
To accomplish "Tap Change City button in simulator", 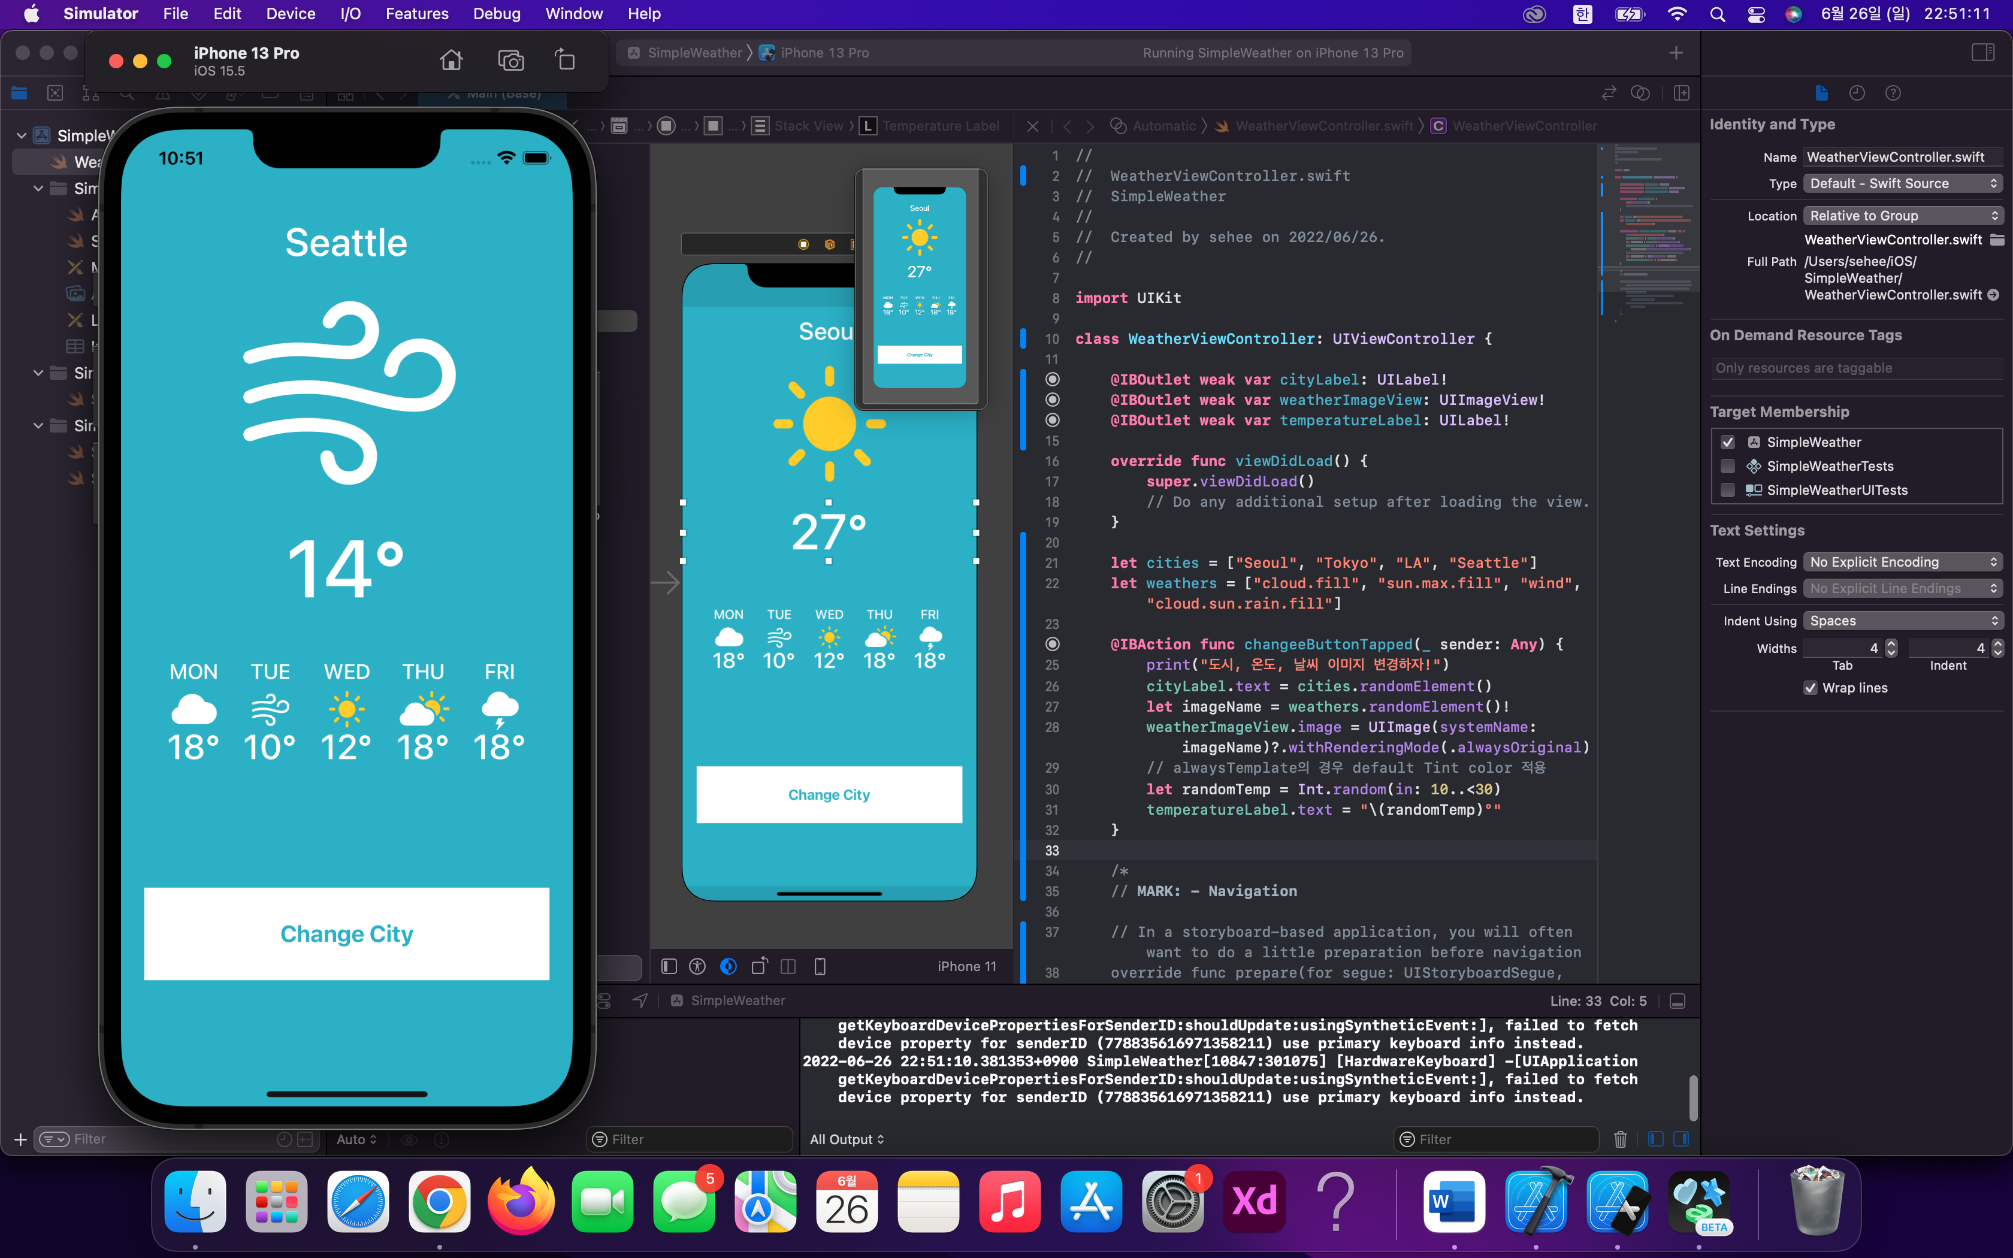I will click(346, 933).
